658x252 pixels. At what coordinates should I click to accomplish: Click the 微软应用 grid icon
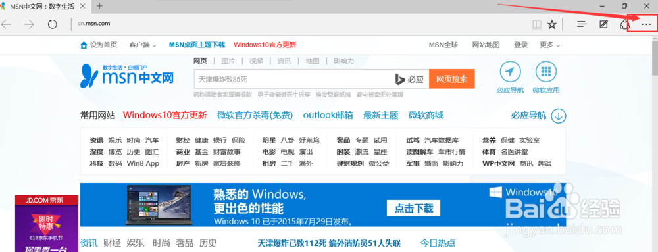546,72
